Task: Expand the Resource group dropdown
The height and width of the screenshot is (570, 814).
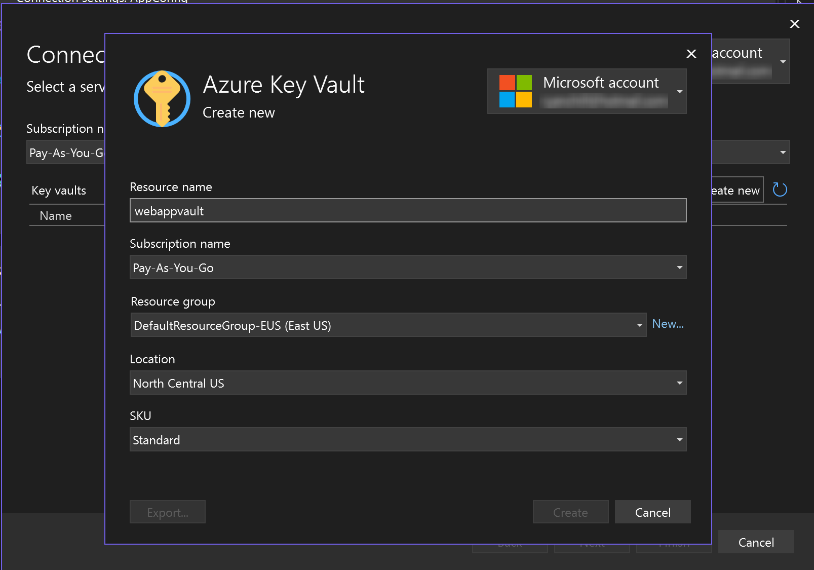Action: (x=389, y=325)
